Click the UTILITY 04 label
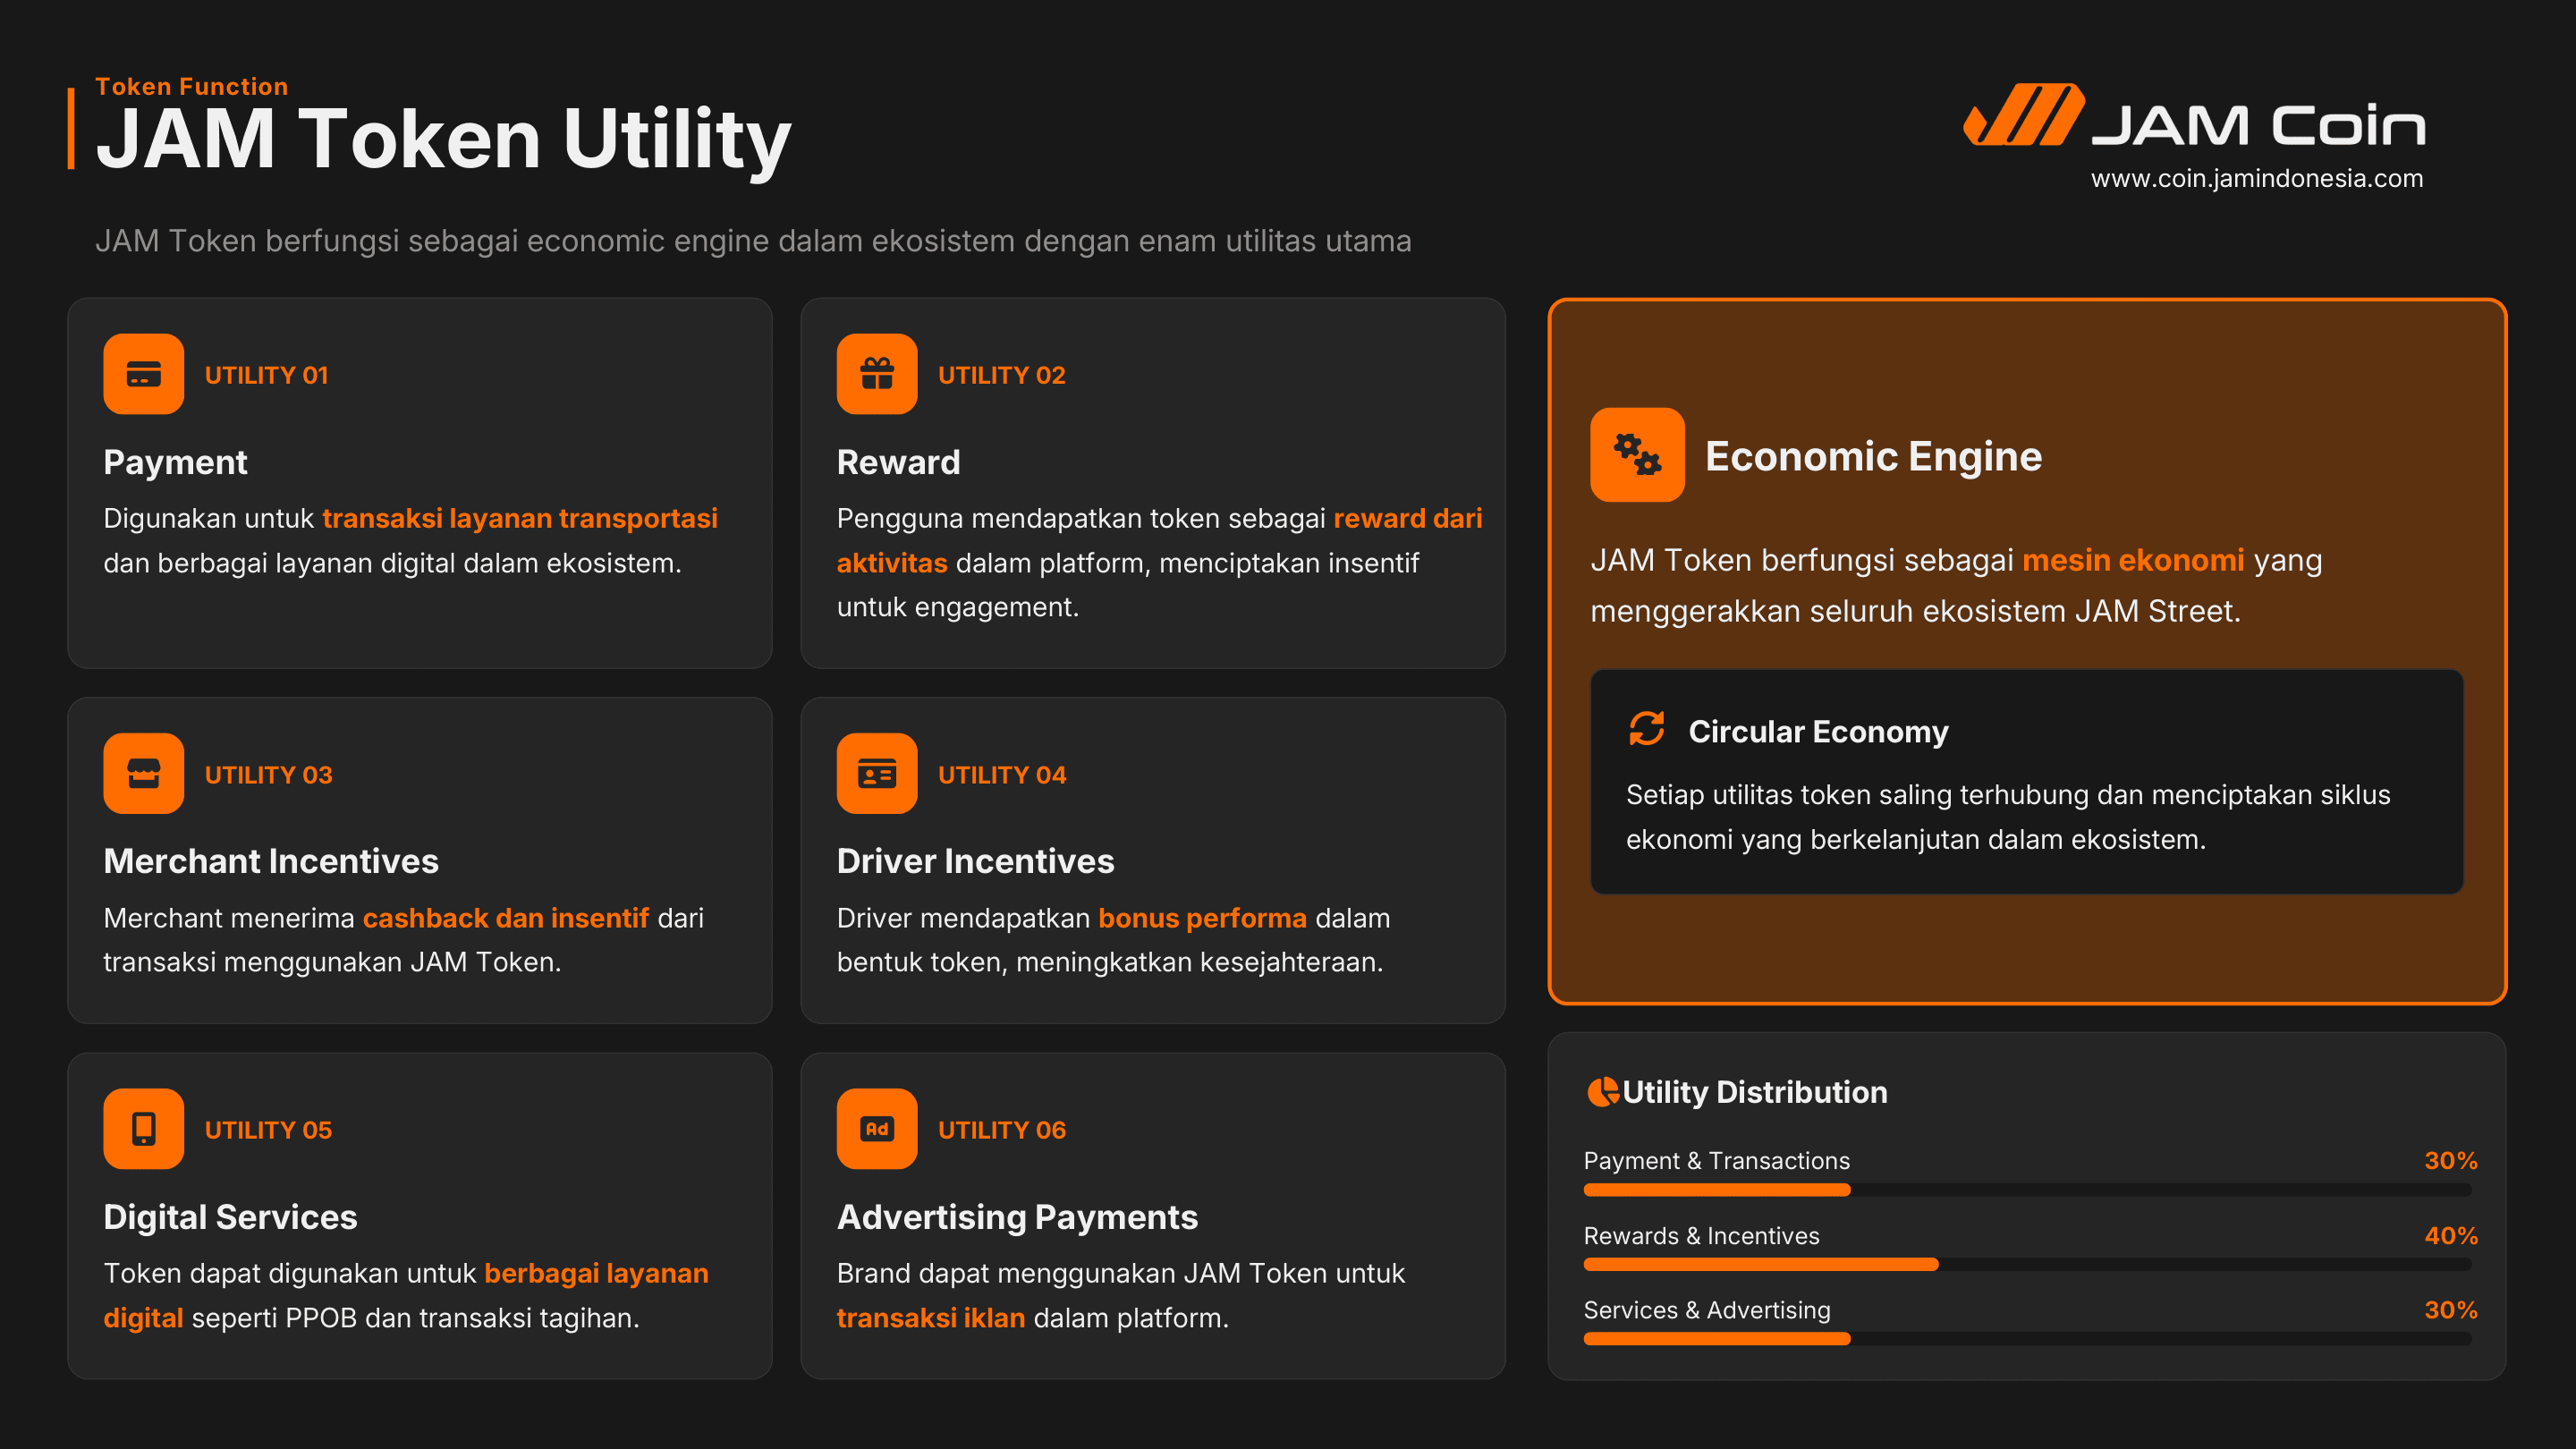The width and height of the screenshot is (2576, 1449). [1002, 775]
